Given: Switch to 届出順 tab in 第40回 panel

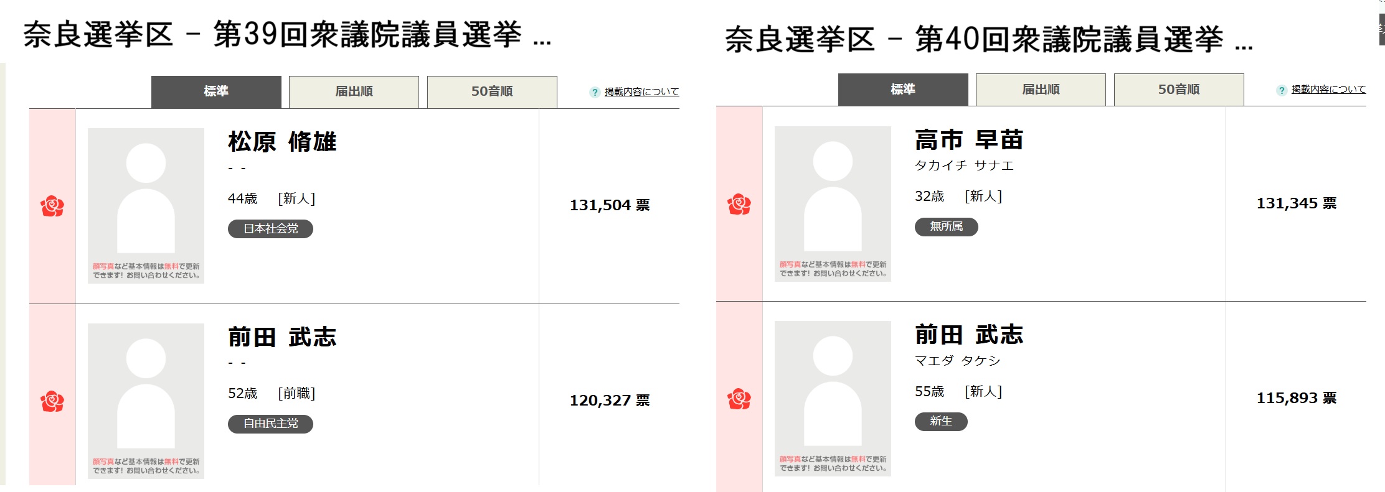Looking at the screenshot, I should 1041,90.
